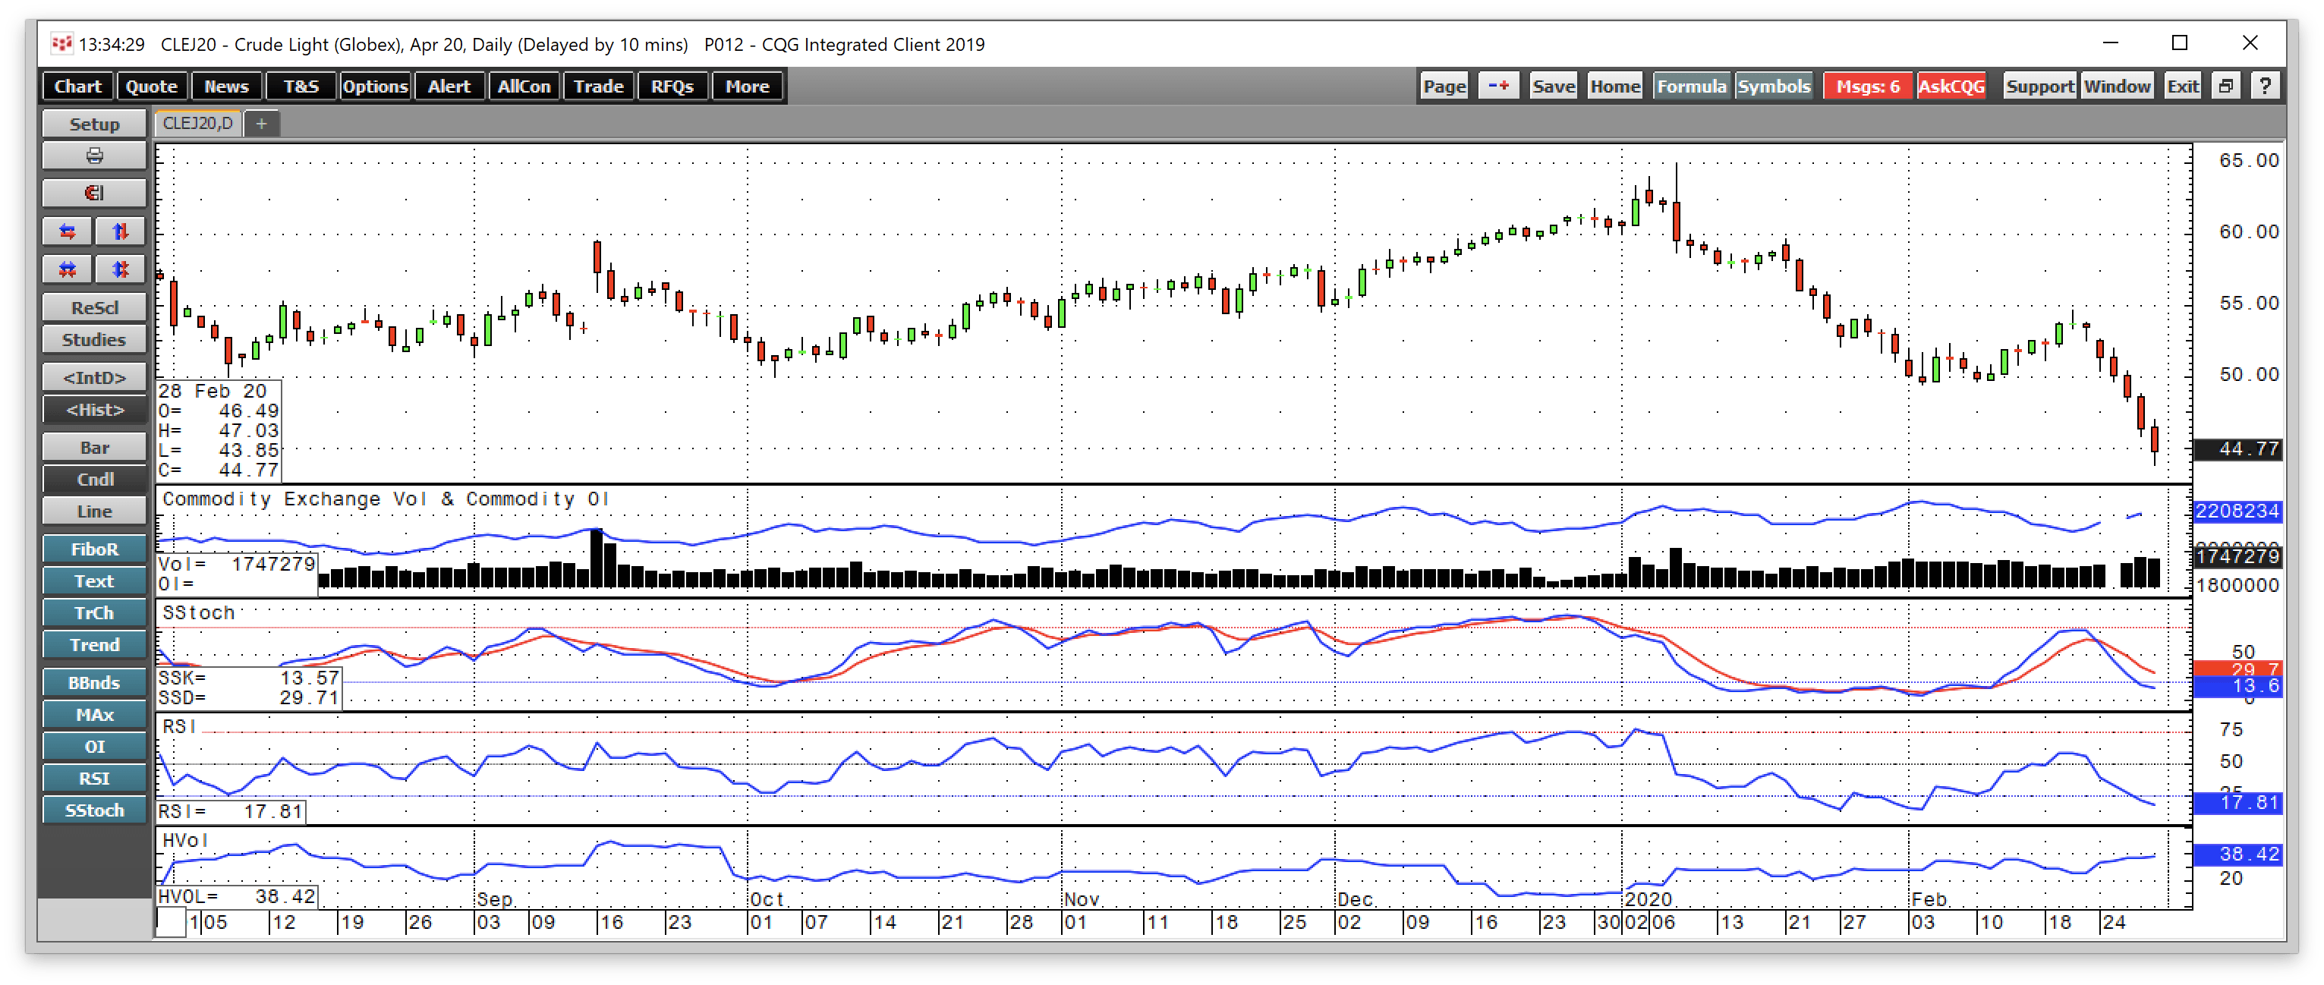Image resolution: width=2324 pixels, height=985 pixels.
Task: Toggle the <IntD> intraday button
Action: point(94,378)
